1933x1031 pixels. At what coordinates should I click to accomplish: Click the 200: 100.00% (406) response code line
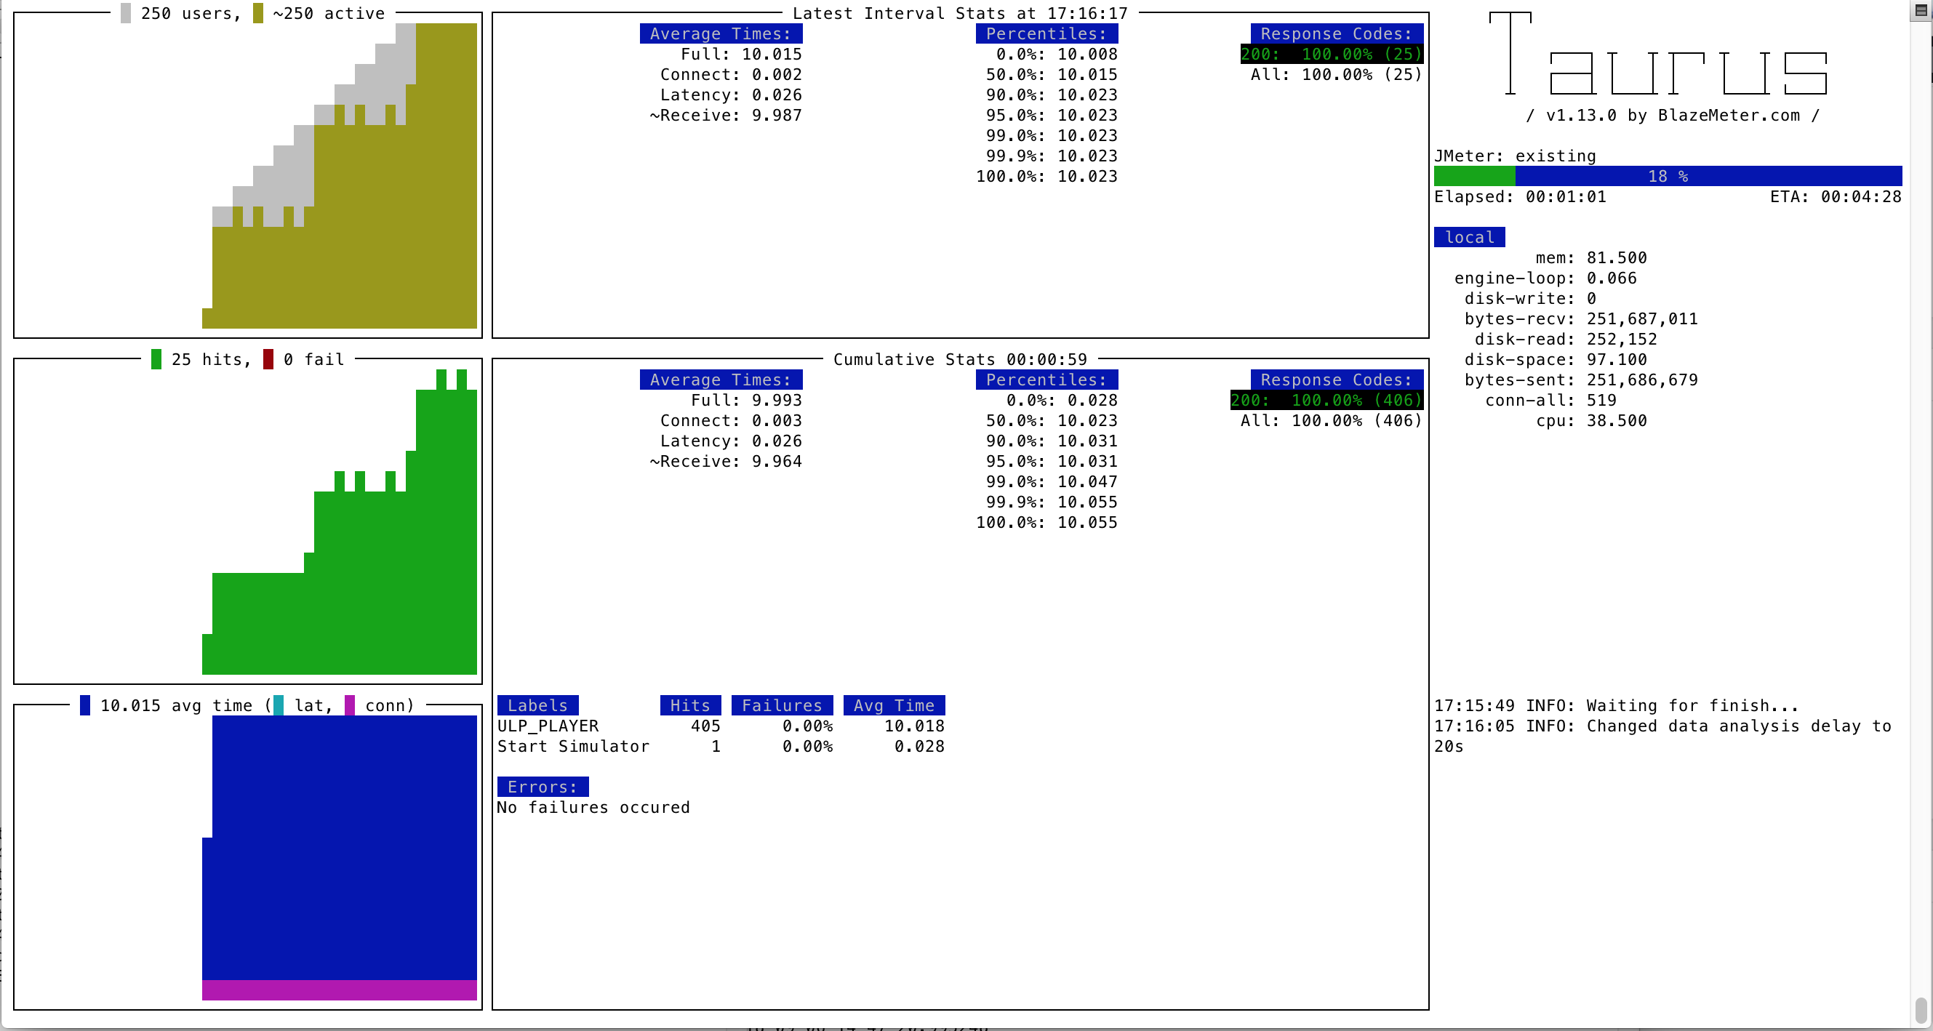1326,400
